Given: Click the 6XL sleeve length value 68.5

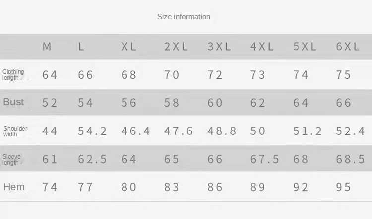Looking at the screenshot, I should click(x=350, y=159).
